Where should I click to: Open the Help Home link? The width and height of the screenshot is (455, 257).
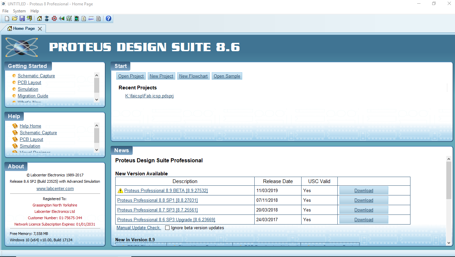[x=30, y=126]
